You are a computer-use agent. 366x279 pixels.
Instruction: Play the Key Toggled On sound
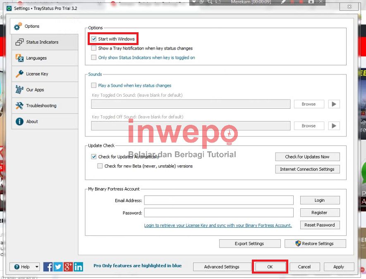334,104
